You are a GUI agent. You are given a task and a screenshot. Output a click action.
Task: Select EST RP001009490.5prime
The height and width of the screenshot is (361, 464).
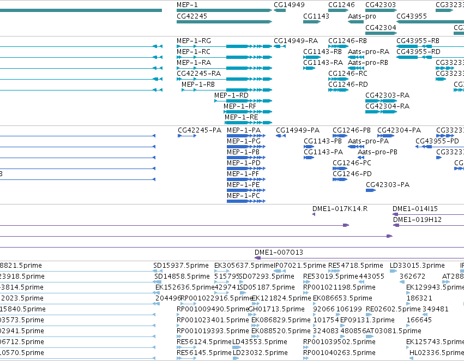[x=213, y=309]
